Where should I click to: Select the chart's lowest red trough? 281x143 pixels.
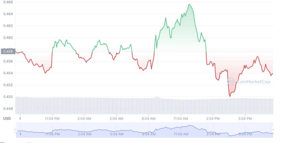click(230, 96)
